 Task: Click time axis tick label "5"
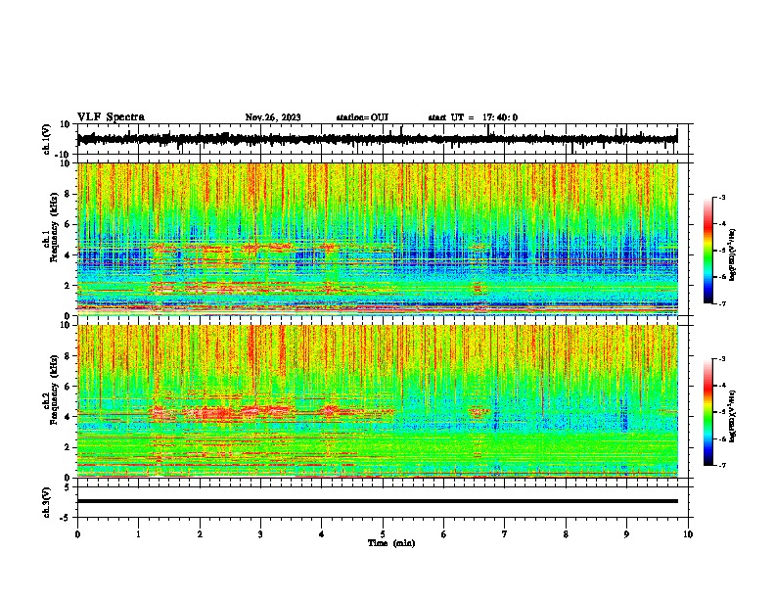pos(383,534)
